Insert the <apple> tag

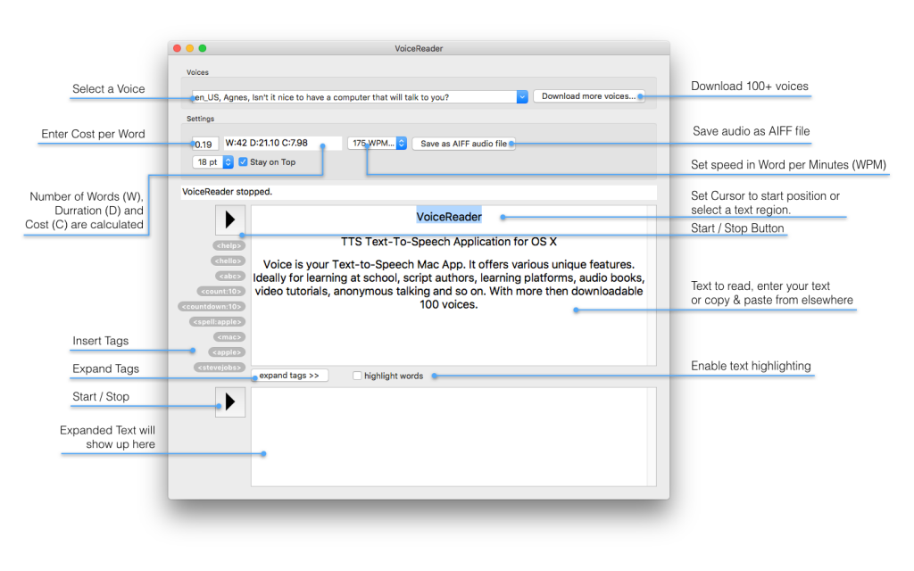(x=227, y=352)
